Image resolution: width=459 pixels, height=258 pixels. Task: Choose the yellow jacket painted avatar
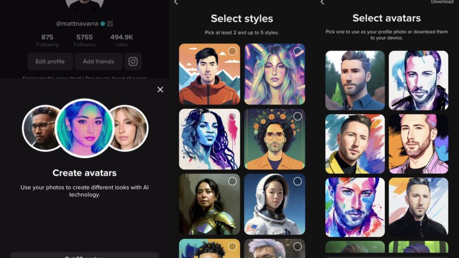(x=355, y=144)
